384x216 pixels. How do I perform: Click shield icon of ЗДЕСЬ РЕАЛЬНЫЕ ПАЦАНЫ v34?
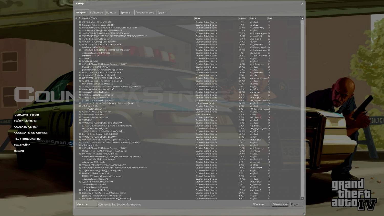(80, 182)
